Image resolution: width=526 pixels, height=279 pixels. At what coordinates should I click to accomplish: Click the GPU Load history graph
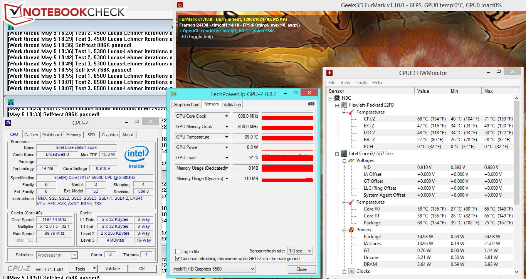(x=287, y=158)
